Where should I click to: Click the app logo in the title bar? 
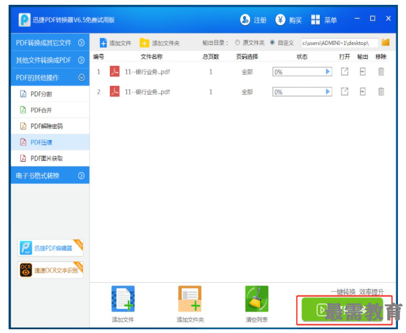click(25, 20)
